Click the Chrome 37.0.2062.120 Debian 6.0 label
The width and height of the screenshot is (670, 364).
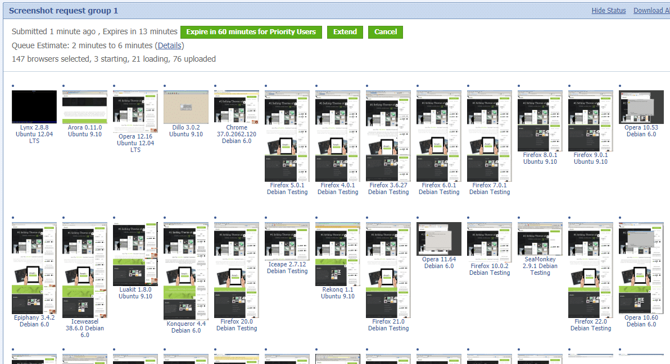click(x=237, y=134)
